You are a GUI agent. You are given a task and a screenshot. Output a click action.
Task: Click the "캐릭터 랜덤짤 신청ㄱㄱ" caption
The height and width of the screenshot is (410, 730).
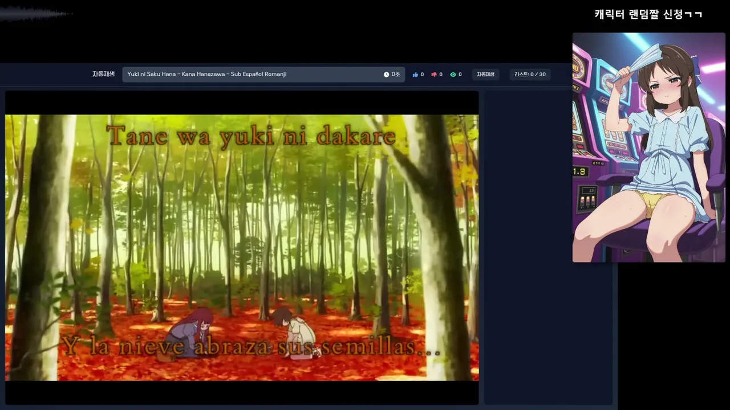(x=648, y=14)
